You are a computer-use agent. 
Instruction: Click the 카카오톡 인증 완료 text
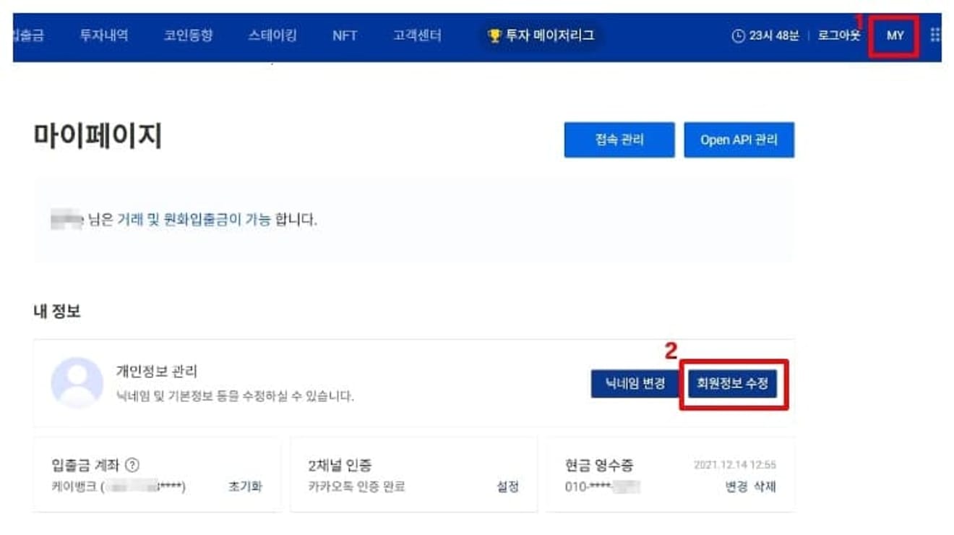tap(356, 487)
